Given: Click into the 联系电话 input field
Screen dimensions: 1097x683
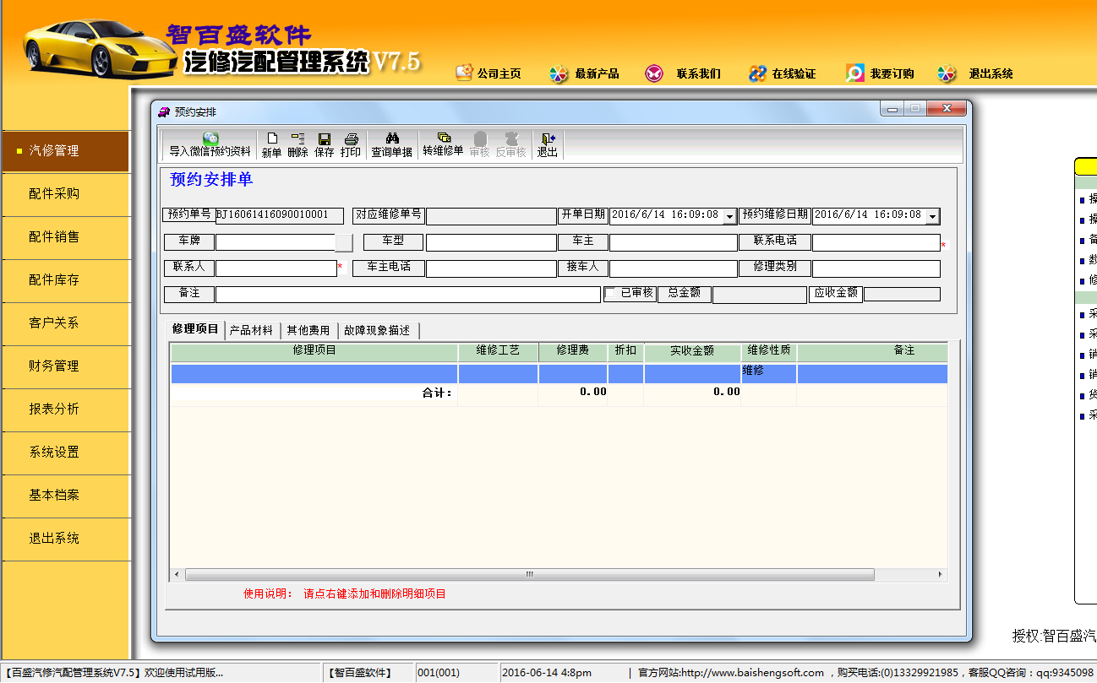Looking at the screenshot, I should coord(876,243).
